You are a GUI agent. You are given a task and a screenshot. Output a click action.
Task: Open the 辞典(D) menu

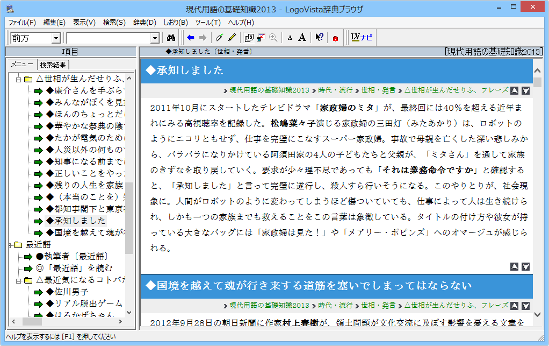pyautogui.click(x=145, y=22)
